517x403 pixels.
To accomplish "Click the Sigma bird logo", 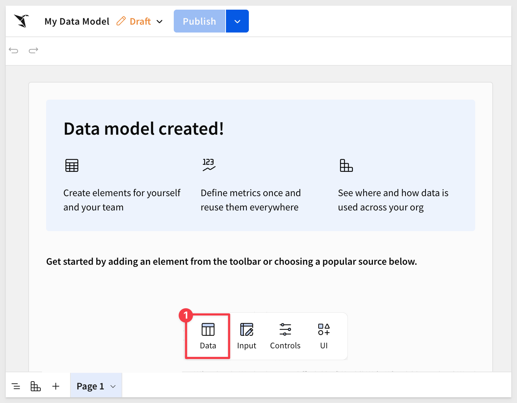I will (21, 21).
